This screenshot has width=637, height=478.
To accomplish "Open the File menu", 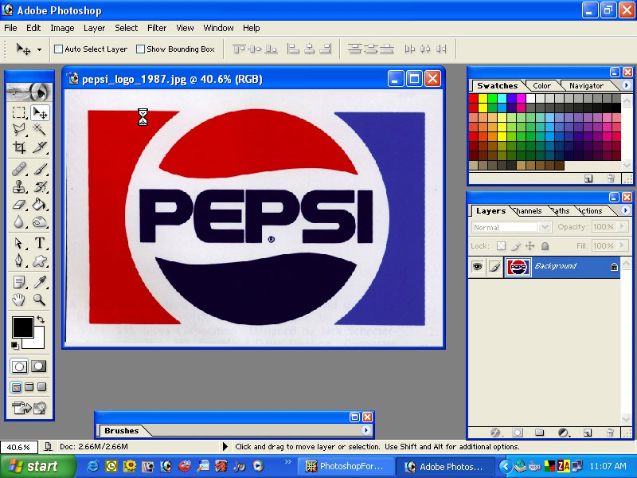I will [10, 28].
